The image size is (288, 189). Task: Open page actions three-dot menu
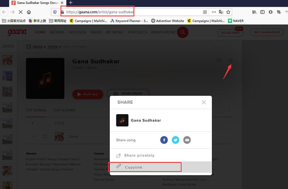[x=214, y=12]
